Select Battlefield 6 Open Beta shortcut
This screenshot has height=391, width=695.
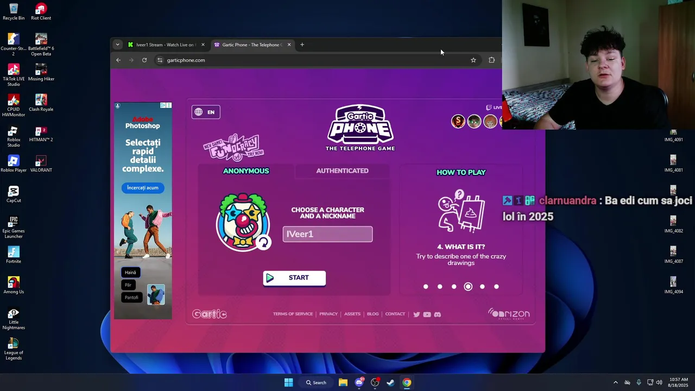pos(41,45)
